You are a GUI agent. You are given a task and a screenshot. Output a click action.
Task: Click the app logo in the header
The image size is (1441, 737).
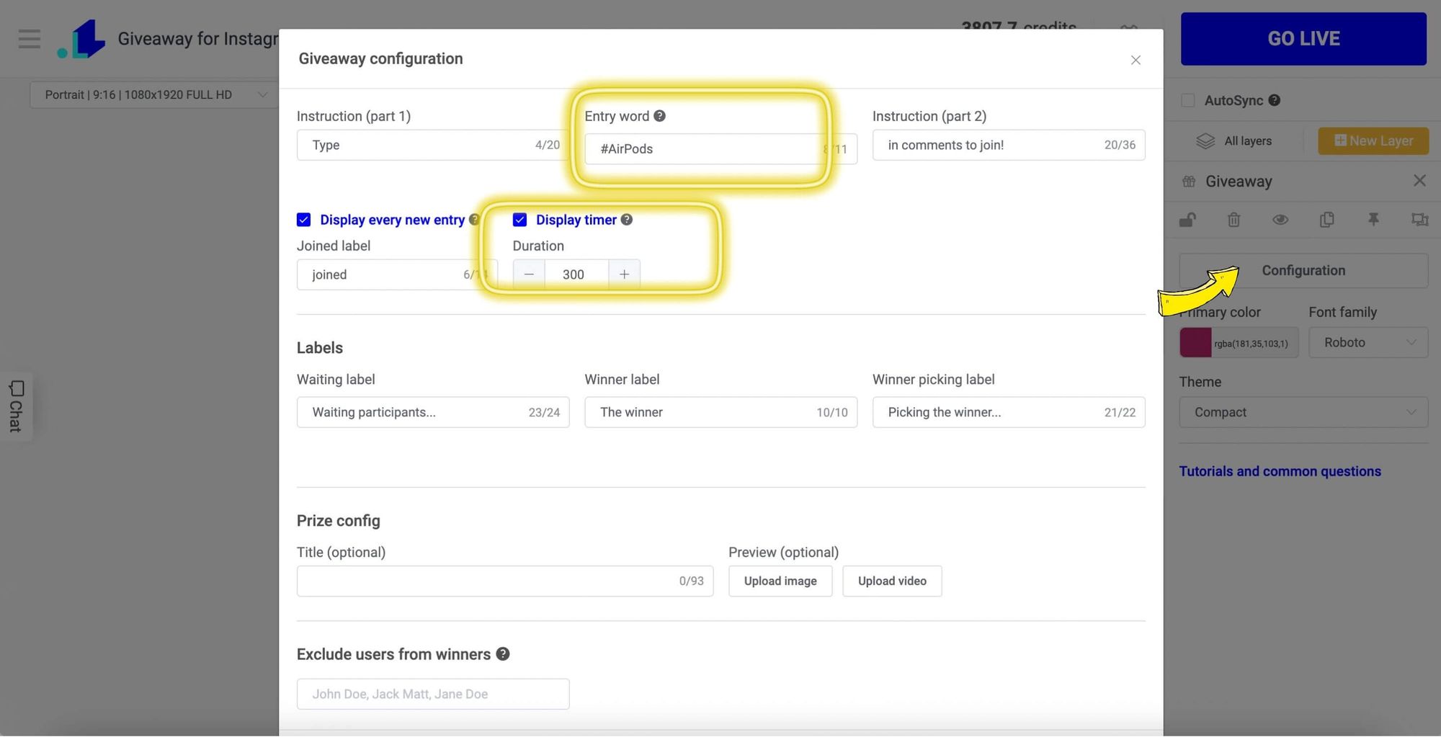[81, 39]
